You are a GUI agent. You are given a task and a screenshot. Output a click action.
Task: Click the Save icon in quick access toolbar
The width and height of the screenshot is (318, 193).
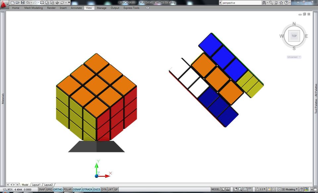[x=23, y=3]
